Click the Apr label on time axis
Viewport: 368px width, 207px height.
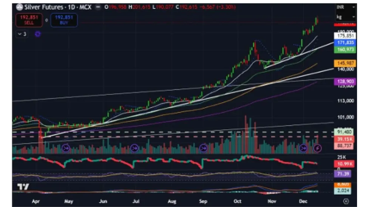click(x=36, y=201)
